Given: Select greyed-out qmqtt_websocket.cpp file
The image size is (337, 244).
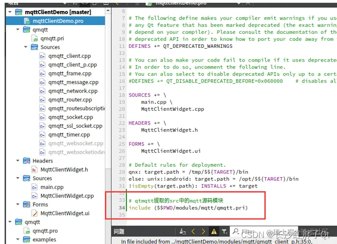Looking at the screenshot, I should pos(76,144).
